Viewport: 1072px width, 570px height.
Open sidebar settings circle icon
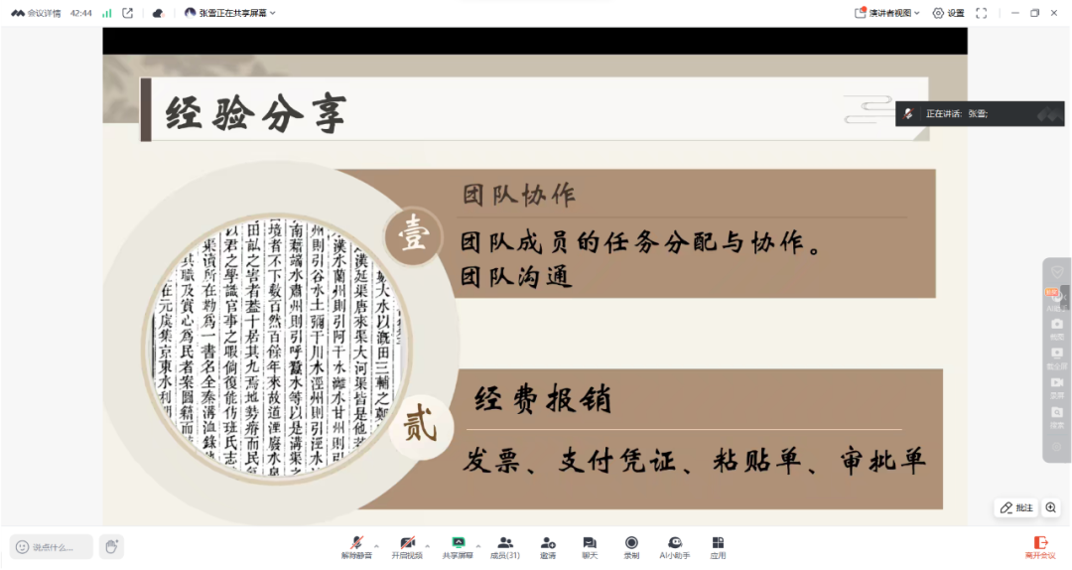[1057, 446]
